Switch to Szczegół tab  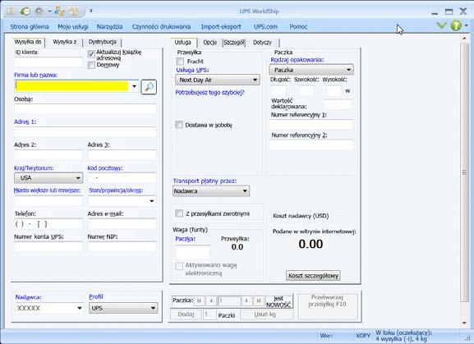point(234,43)
